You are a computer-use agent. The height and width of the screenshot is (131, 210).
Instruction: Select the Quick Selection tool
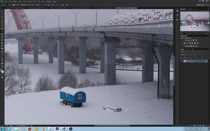(2, 20)
